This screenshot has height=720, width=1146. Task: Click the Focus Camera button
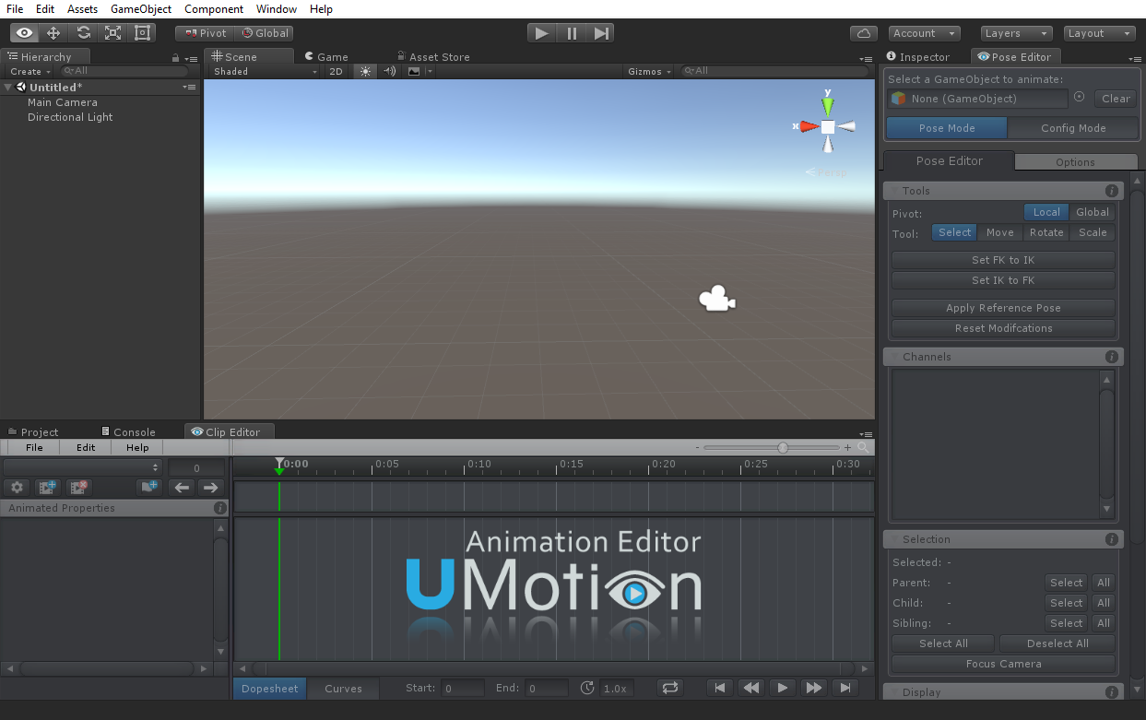point(1003,664)
